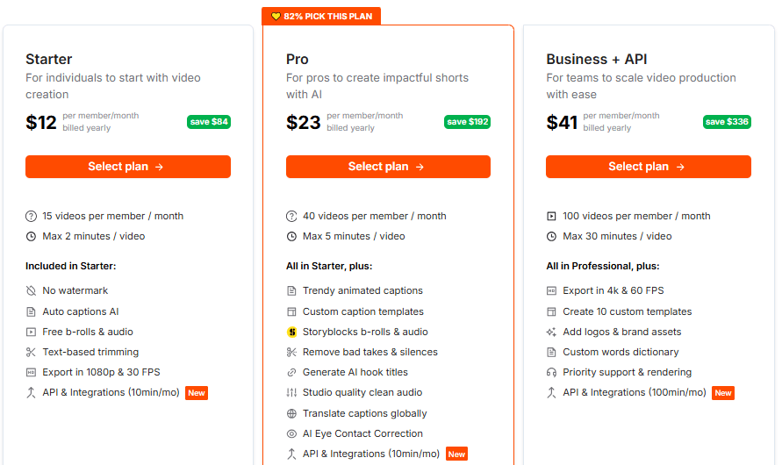Click the Pro plan heading

[x=298, y=60]
